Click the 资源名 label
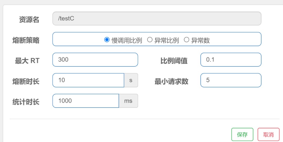 [29, 19]
